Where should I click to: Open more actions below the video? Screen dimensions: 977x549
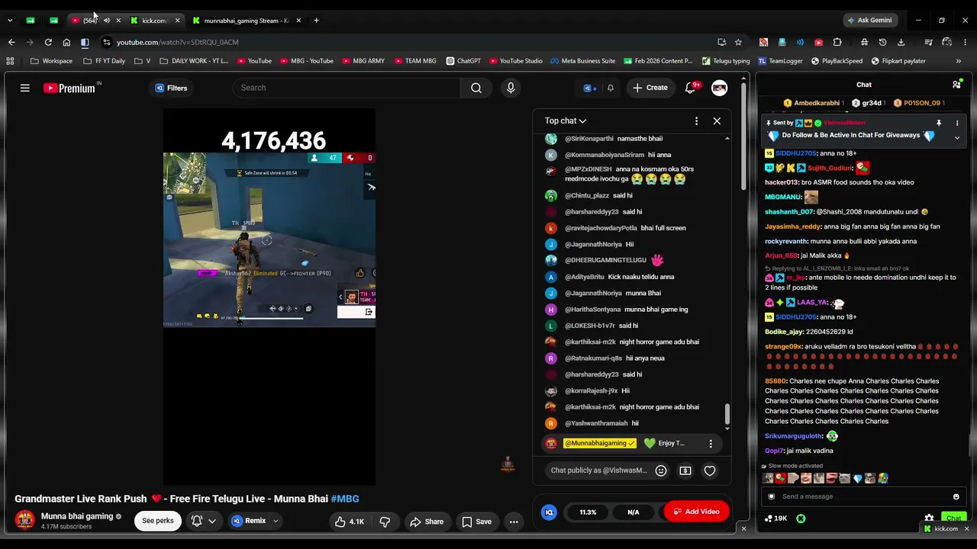coord(514,522)
